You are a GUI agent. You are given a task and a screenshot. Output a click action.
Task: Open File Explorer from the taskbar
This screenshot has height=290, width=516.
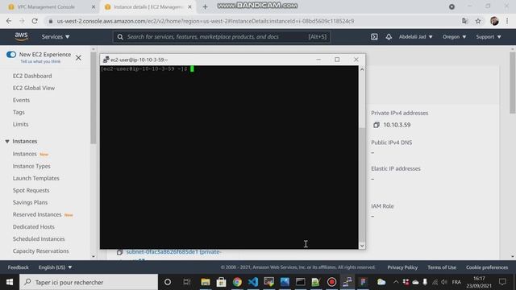click(x=206, y=282)
